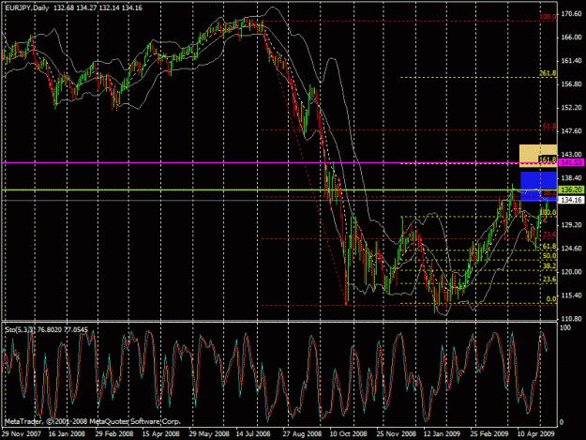Select the yellow 38.2 Fibonacci level label
Image resolution: width=586 pixels, height=440 pixels.
[549, 266]
